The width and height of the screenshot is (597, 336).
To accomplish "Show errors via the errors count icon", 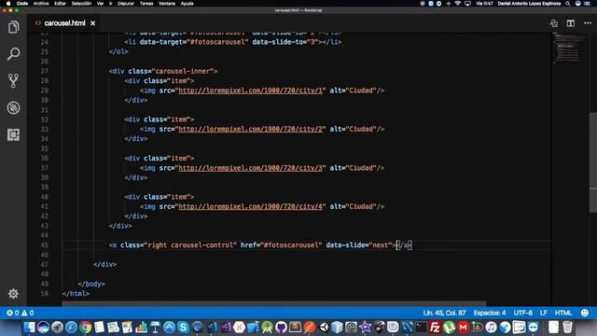I will pyautogui.click(x=12, y=313).
